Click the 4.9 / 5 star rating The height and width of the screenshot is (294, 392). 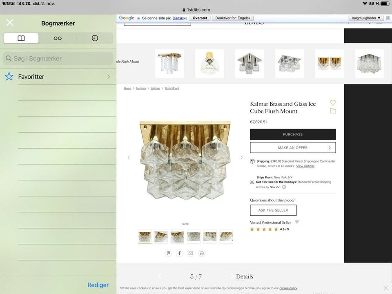pyautogui.click(x=269, y=229)
